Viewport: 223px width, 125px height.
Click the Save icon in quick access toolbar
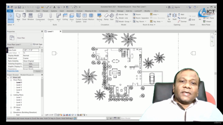pos(19,7)
